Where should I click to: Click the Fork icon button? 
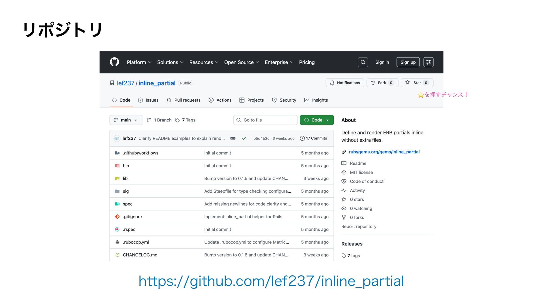pyautogui.click(x=382, y=83)
